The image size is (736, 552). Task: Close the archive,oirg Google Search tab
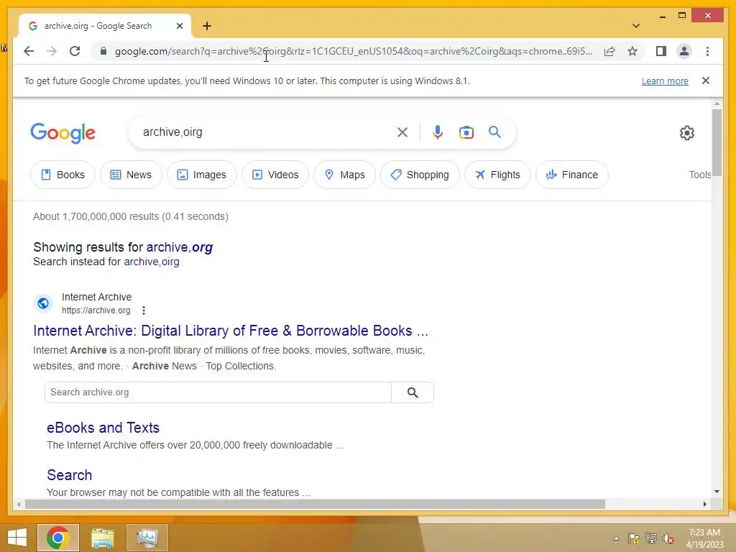tap(179, 26)
